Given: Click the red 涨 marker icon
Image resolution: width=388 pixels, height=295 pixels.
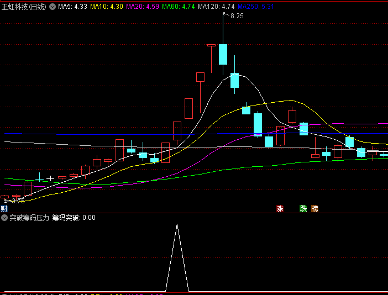Looking at the screenshot, I should pyautogui.click(x=280, y=208).
